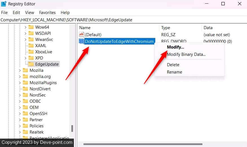The image size is (247, 147).
Task: Open the Favorites menu
Action: pyautogui.click(x=47, y=13)
